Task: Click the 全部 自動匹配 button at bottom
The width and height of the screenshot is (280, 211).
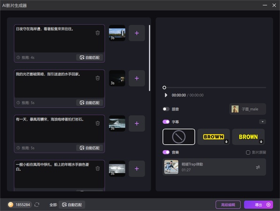Action: 72,204
